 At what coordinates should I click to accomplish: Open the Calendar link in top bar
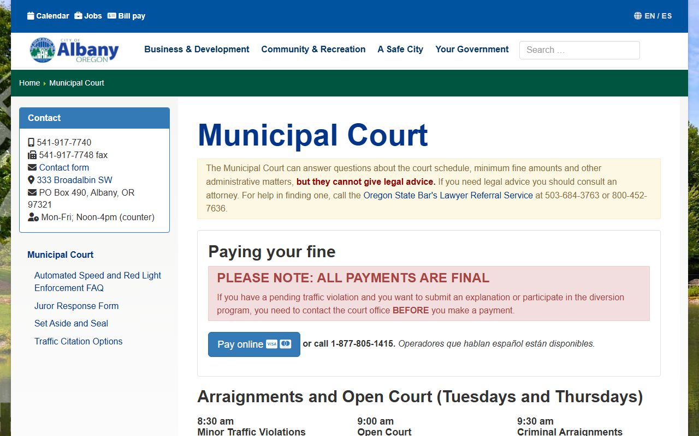pyautogui.click(x=48, y=16)
